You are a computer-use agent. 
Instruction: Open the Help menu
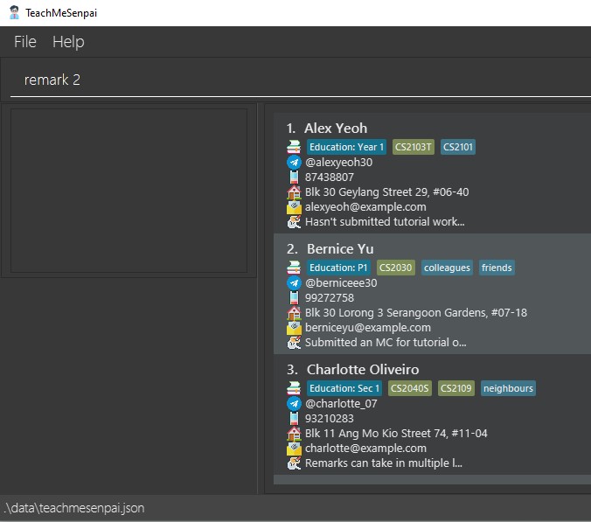click(x=68, y=42)
